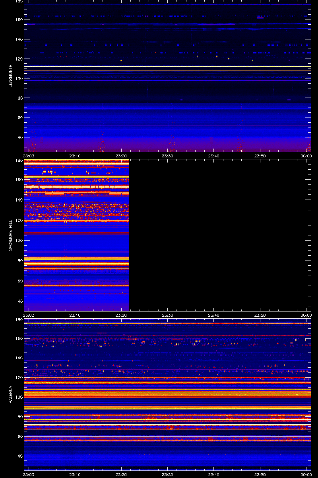
Task: Click the 23:20 time label under Learmonth plot
Action: point(121,156)
